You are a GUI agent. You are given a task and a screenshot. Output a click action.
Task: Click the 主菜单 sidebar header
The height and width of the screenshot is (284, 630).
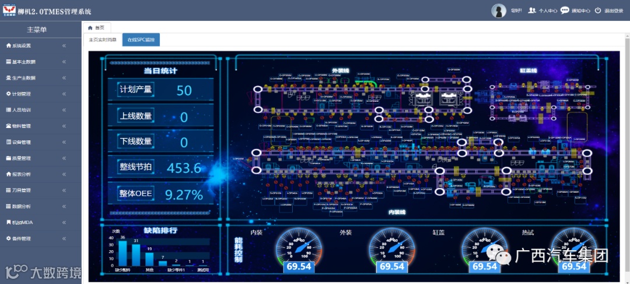[x=37, y=30]
